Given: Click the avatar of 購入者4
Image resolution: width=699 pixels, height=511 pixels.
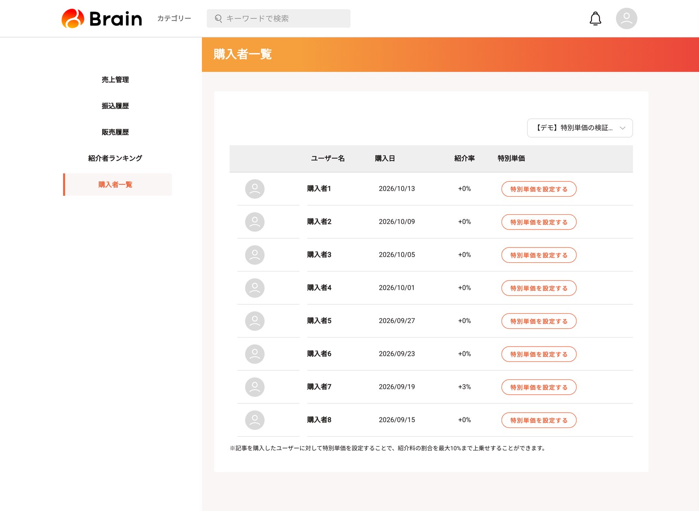Looking at the screenshot, I should point(255,288).
